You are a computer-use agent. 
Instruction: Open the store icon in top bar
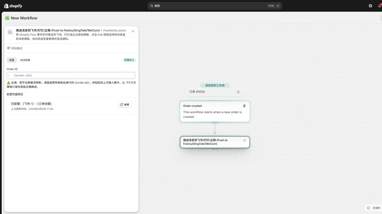(371, 6)
